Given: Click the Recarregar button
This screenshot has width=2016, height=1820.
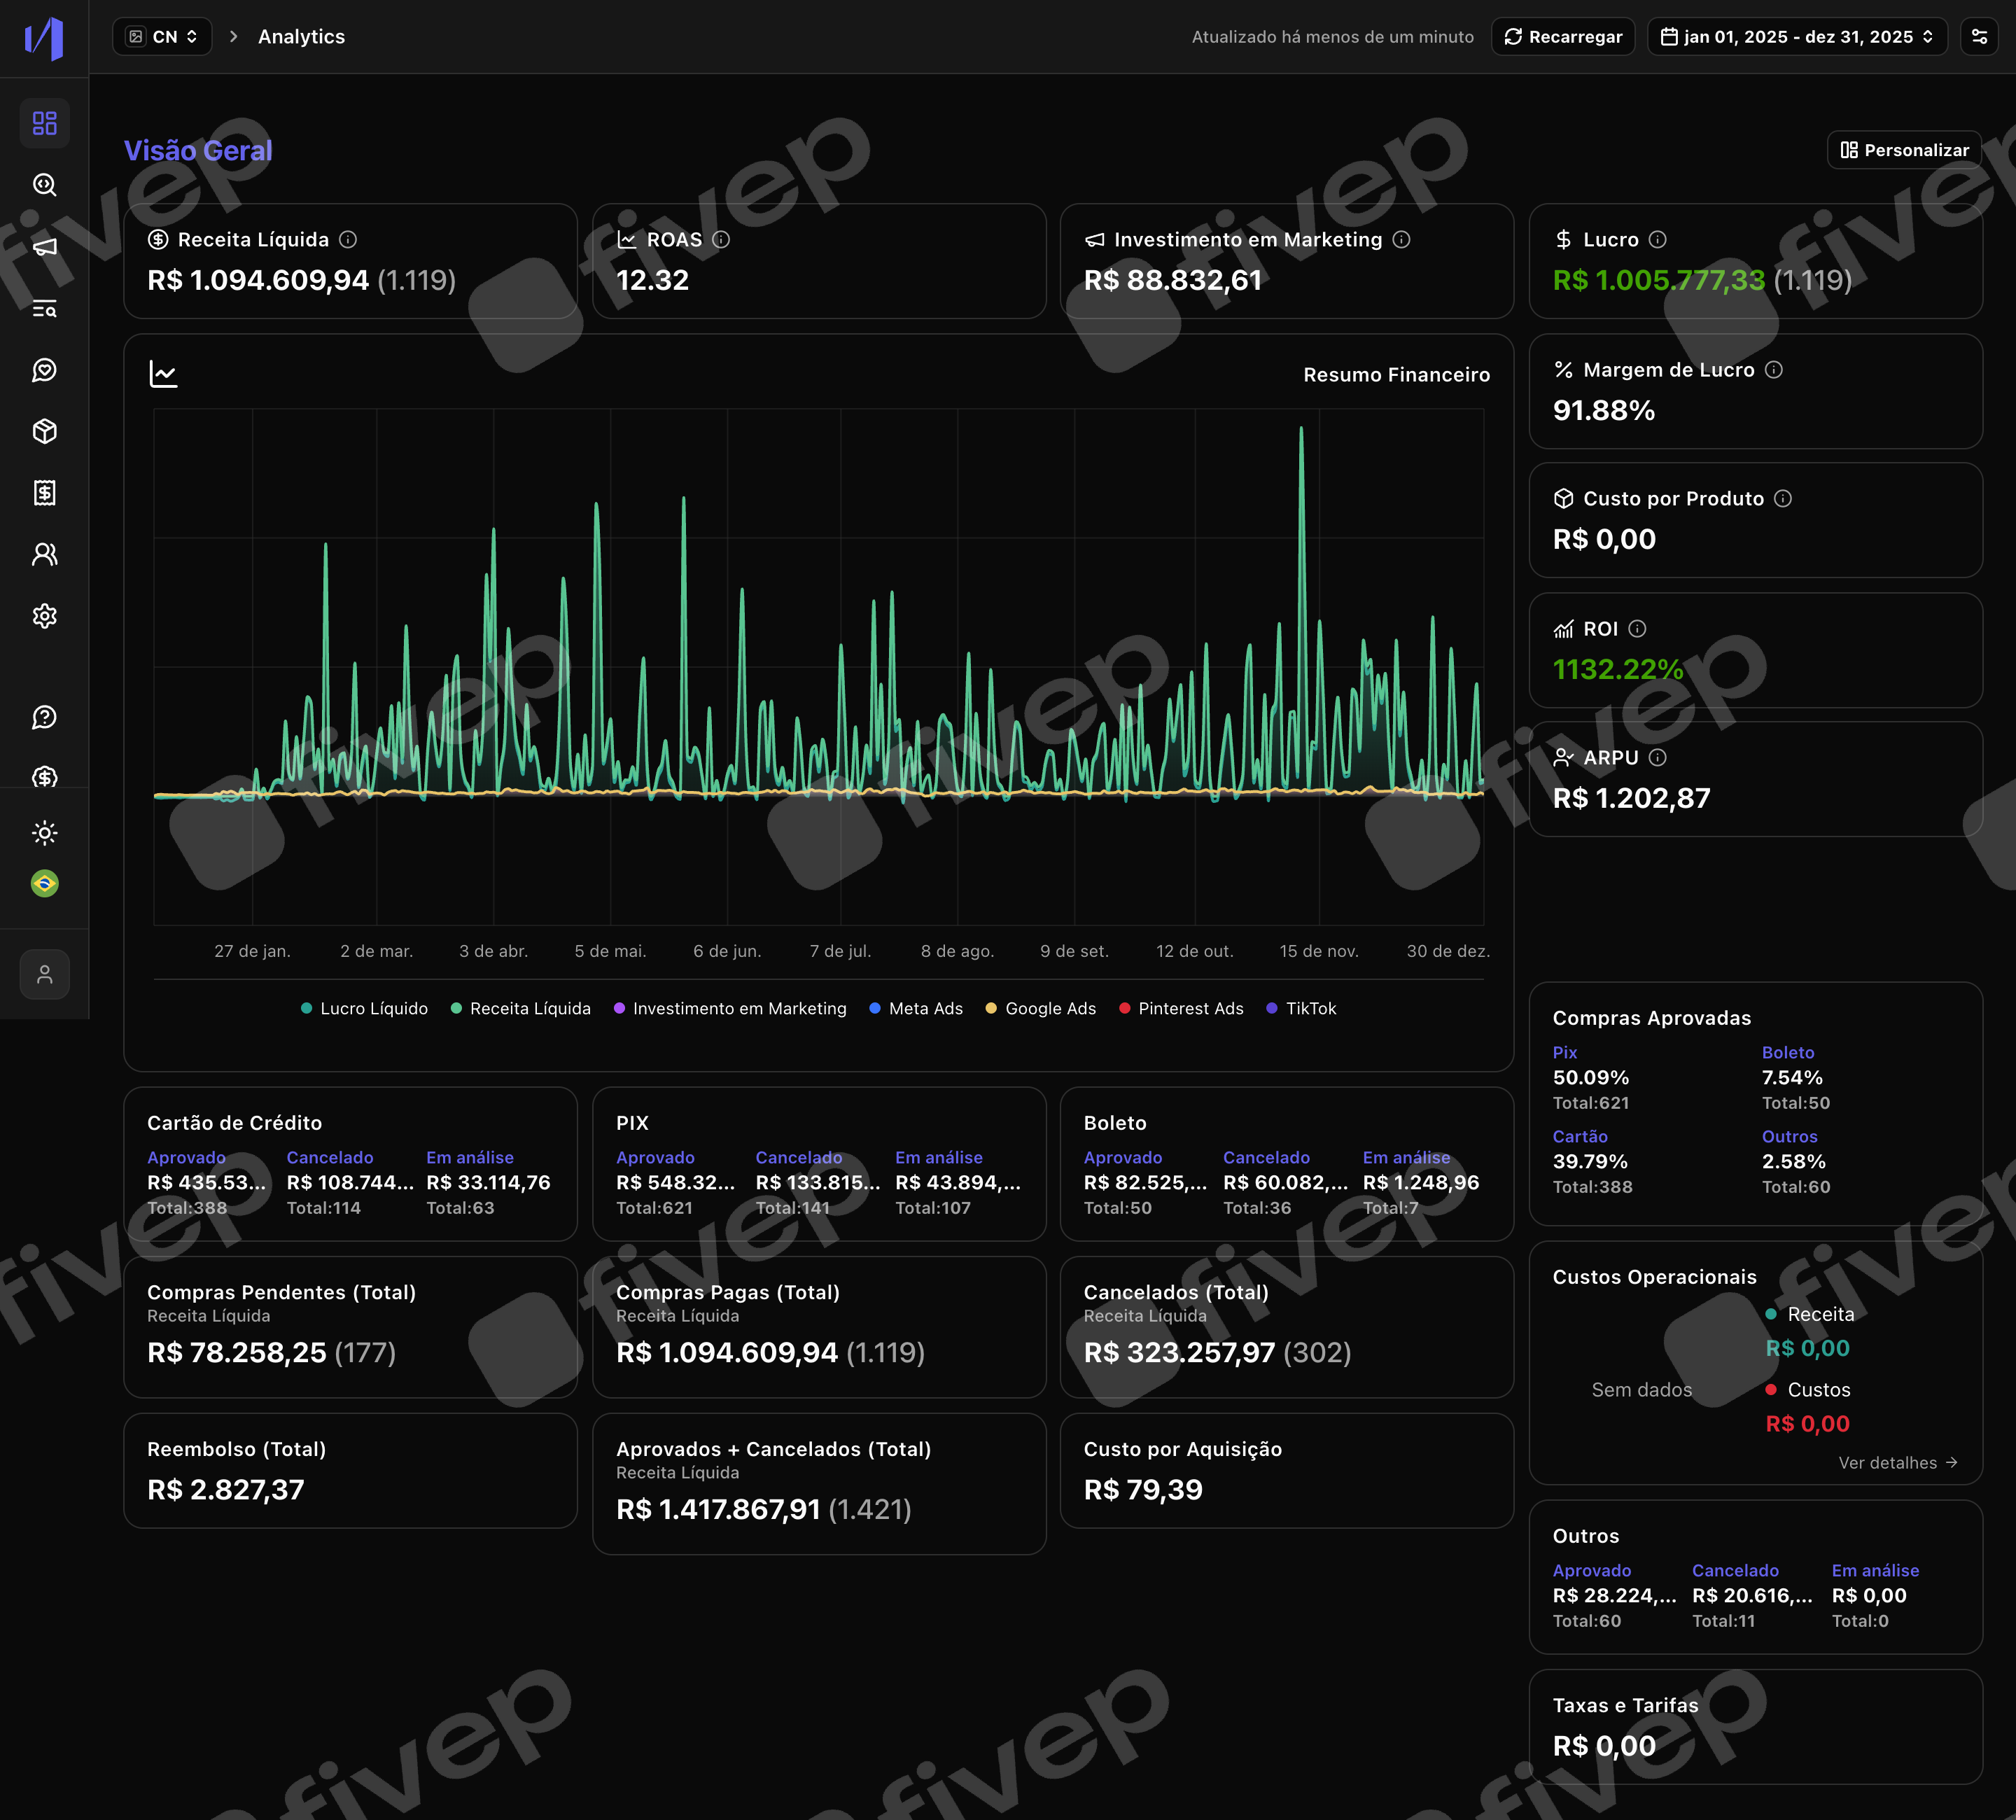Looking at the screenshot, I should 1563,37.
